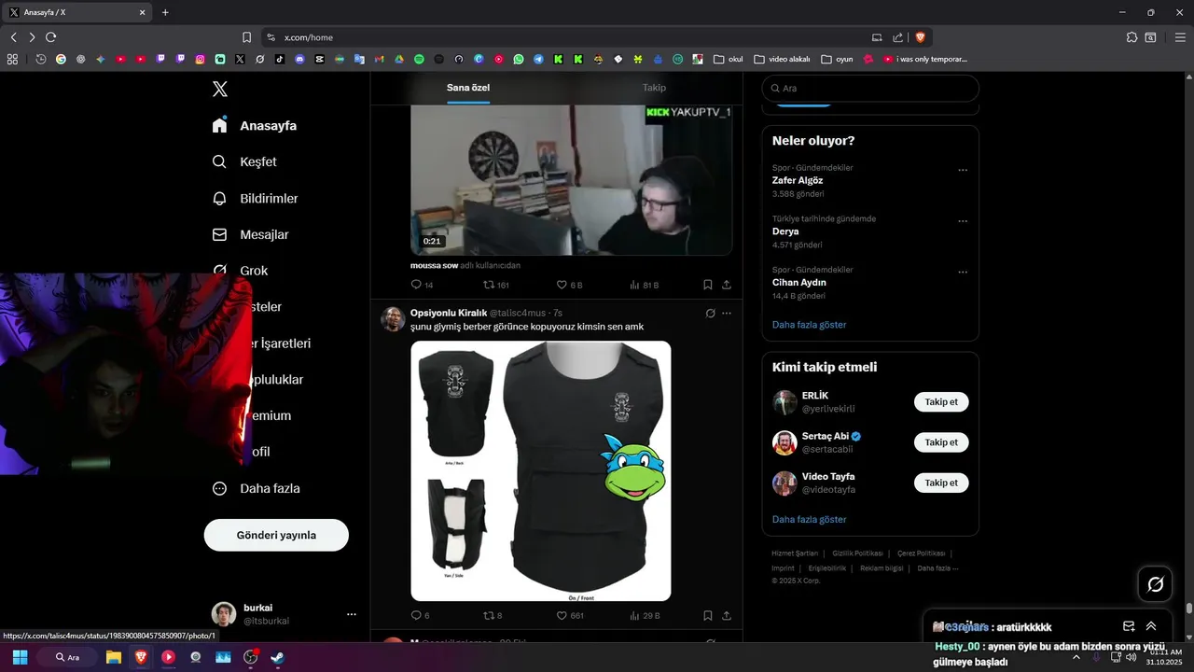The image size is (1194, 672).
Task: Follow Video Tayfa with Takip et
Action: tap(941, 483)
